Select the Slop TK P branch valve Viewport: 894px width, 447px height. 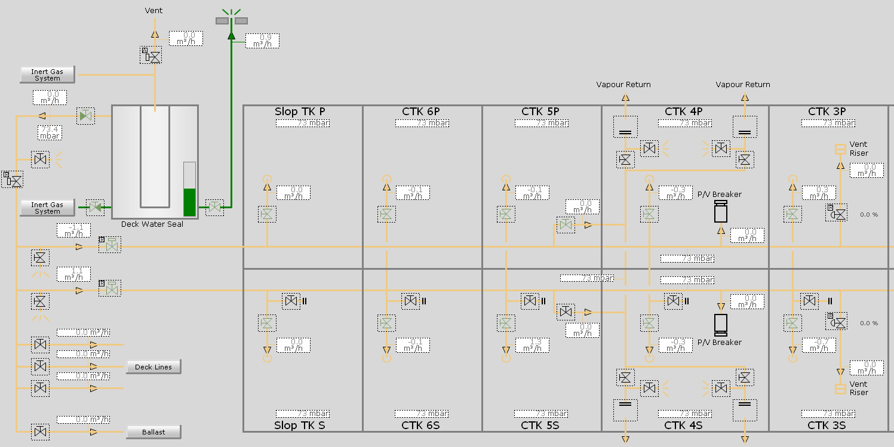(x=267, y=213)
